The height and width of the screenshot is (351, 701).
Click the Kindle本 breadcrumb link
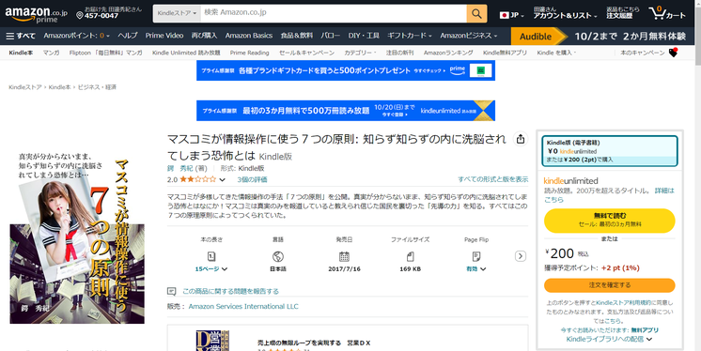[59, 87]
